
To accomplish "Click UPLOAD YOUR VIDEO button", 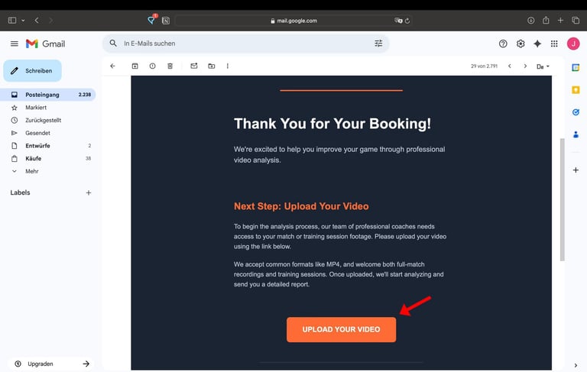I will [341, 329].
